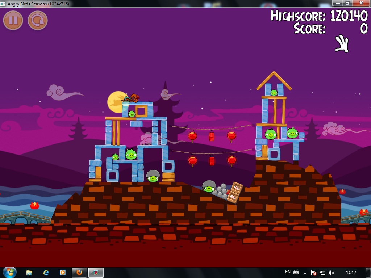This screenshot has width=371, height=278.
Task: Open the volume speaker control
Action: point(331,273)
